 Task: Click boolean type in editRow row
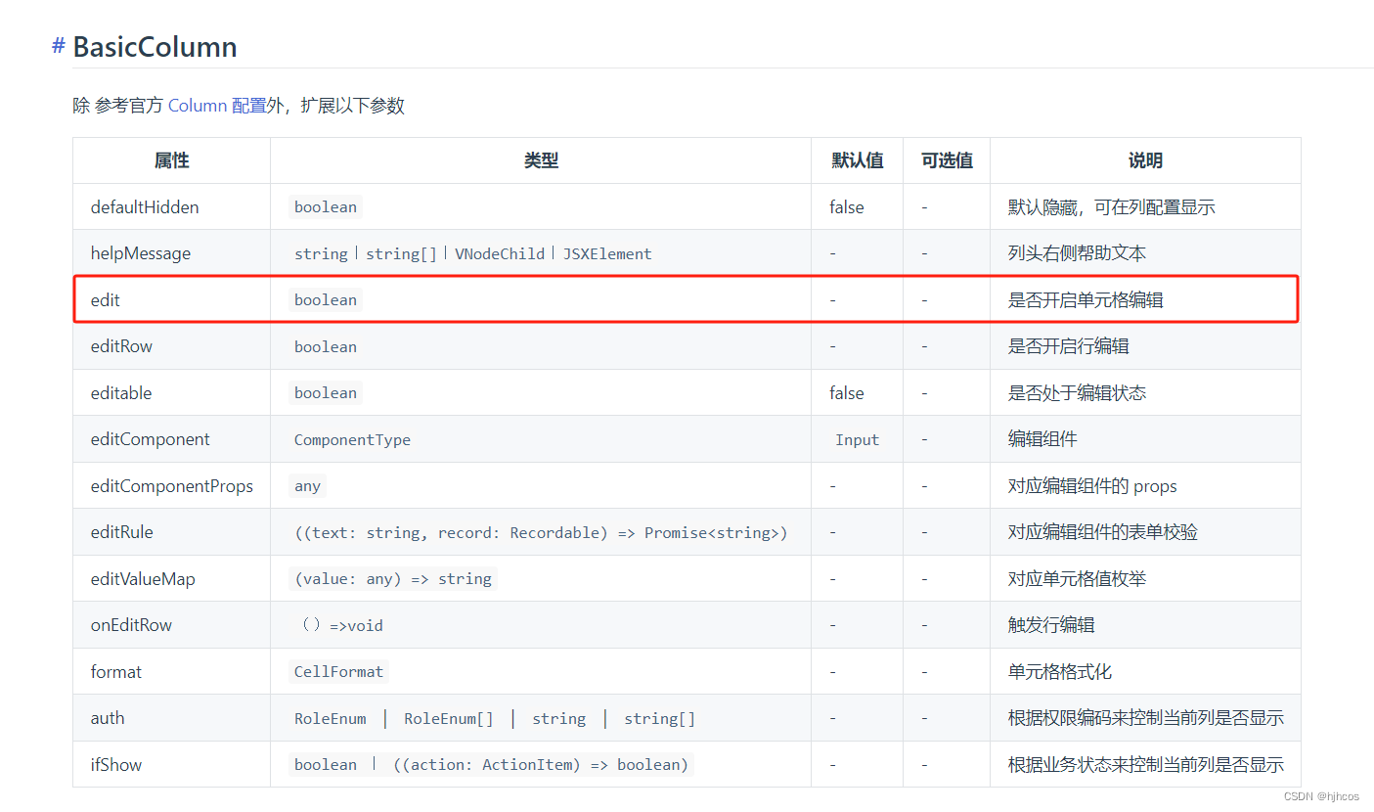(x=326, y=347)
